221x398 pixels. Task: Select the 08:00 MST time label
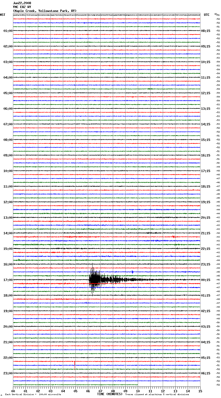8,140
